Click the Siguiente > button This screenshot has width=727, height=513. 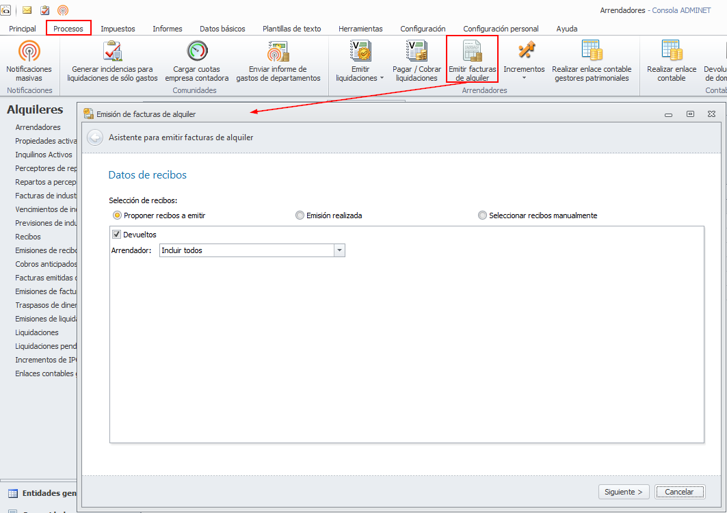pyautogui.click(x=623, y=492)
